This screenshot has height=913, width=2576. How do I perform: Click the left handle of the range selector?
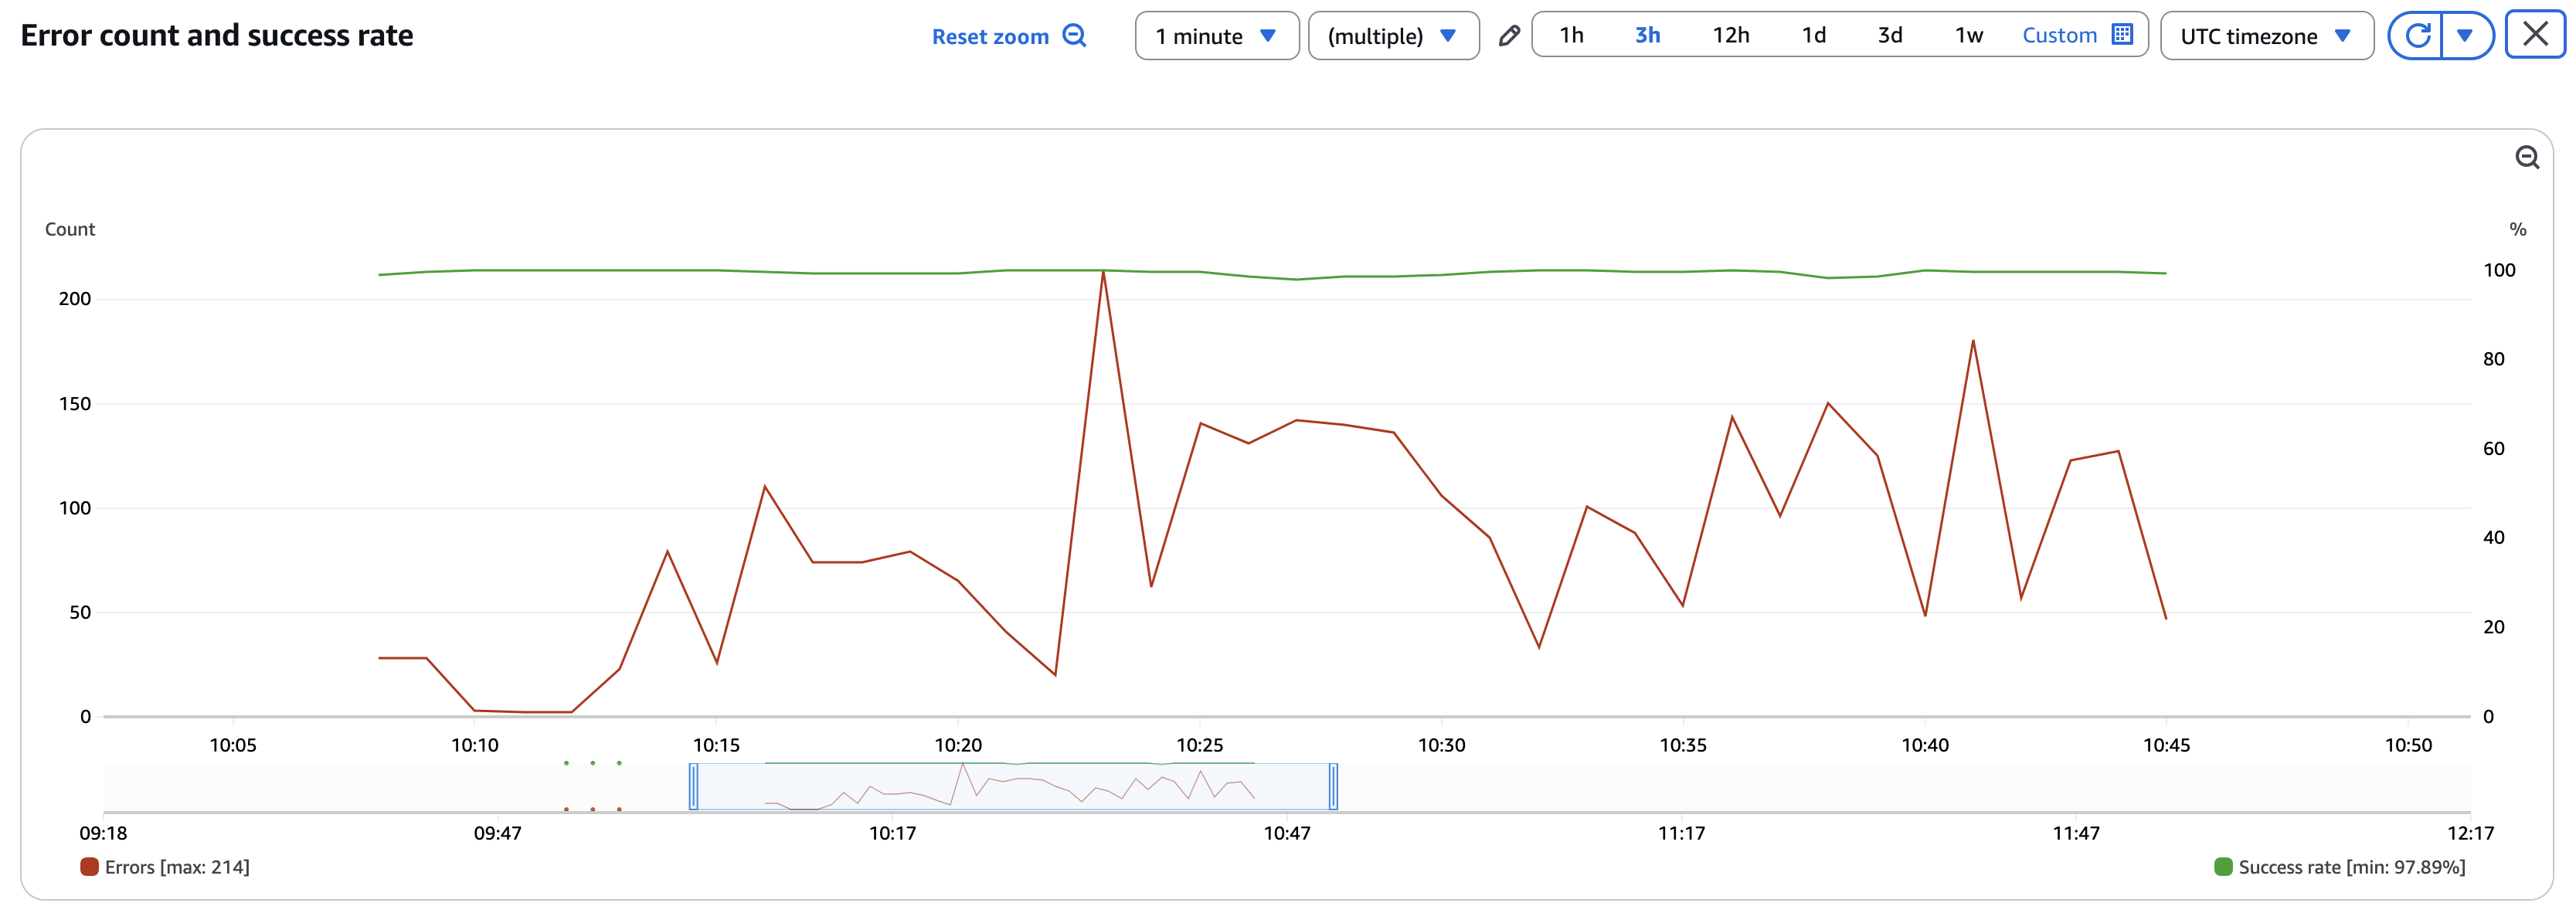coord(693,786)
